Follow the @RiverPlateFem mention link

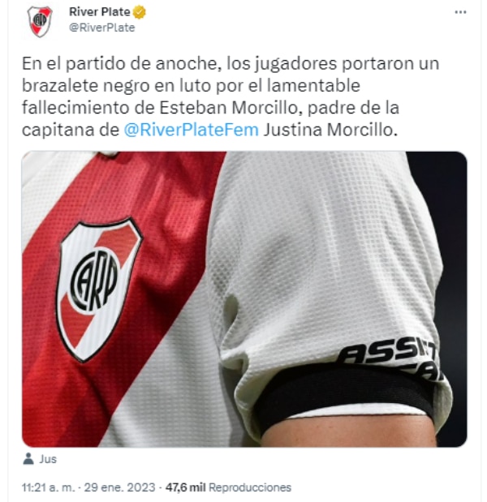click(x=192, y=130)
